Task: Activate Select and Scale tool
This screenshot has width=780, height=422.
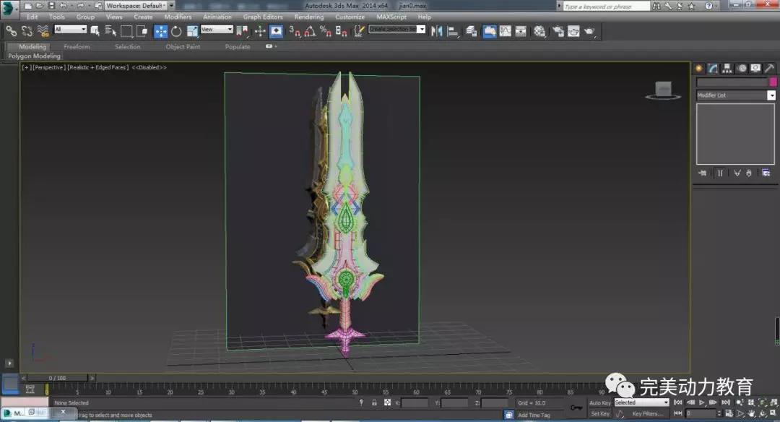Action: [192, 31]
